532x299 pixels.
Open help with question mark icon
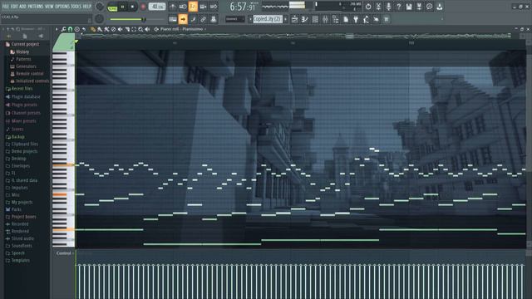click(399, 7)
